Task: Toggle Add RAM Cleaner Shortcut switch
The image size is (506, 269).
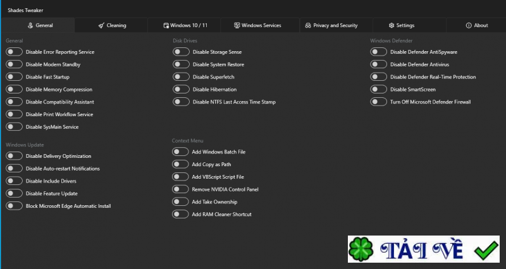Action: pyautogui.click(x=180, y=214)
